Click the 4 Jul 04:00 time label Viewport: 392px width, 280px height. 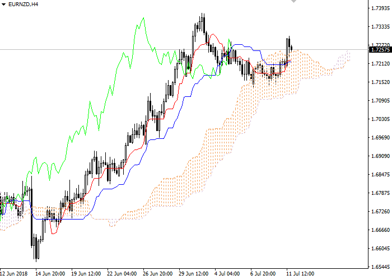(x=227, y=273)
